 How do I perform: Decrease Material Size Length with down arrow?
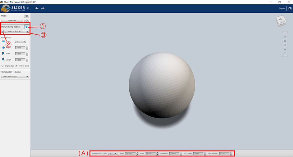(x=137, y=155)
